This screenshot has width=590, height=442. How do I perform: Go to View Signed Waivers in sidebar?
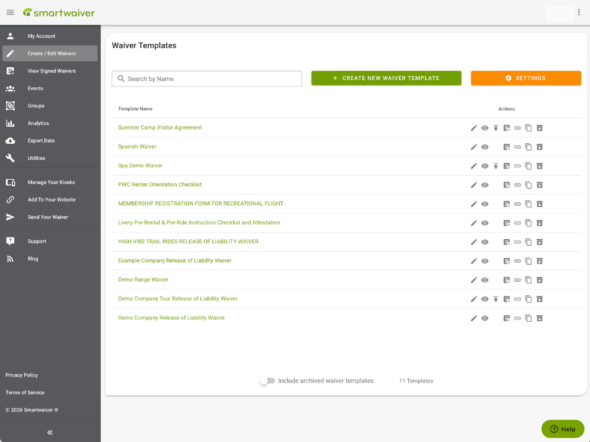click(51, 71)
